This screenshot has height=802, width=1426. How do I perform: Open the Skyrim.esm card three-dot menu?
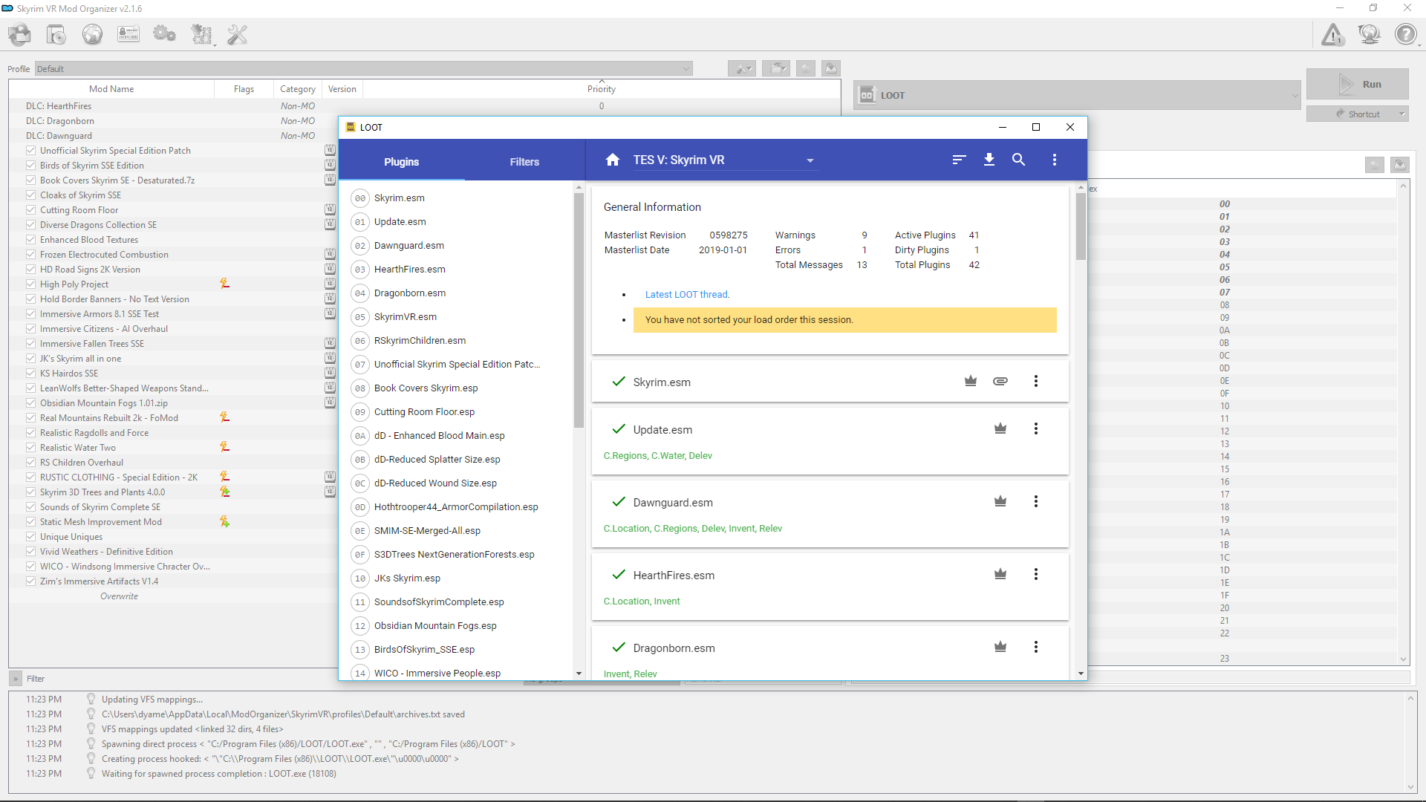point(1036,381)
